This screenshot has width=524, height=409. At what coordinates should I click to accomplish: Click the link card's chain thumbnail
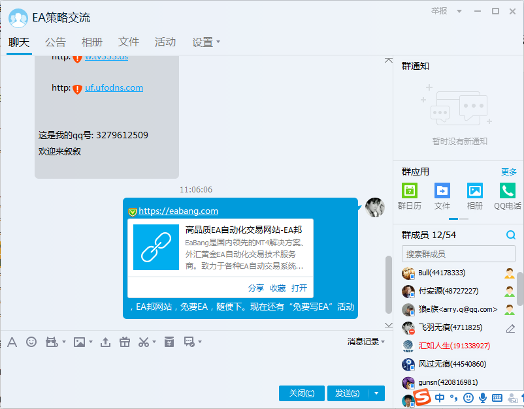(156, 247)
